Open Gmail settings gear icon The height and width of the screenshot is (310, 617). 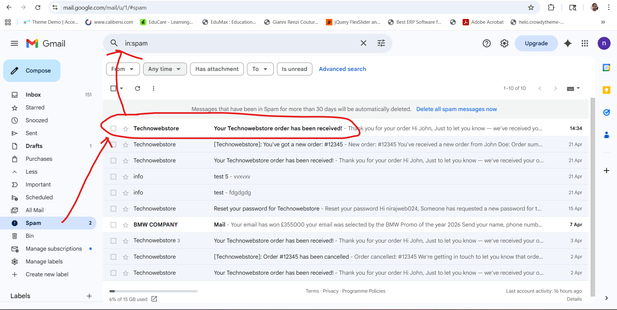click(x=504, y=43)
